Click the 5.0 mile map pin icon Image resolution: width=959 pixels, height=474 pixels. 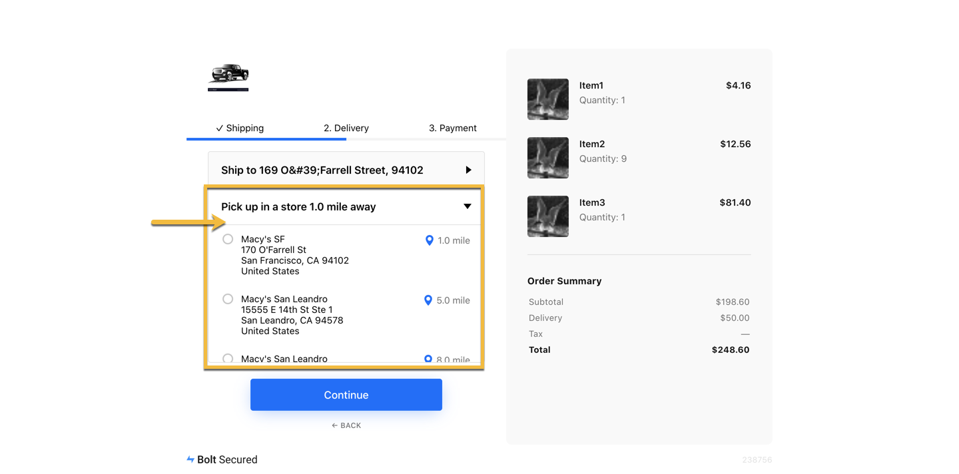(x=428, y=300)
